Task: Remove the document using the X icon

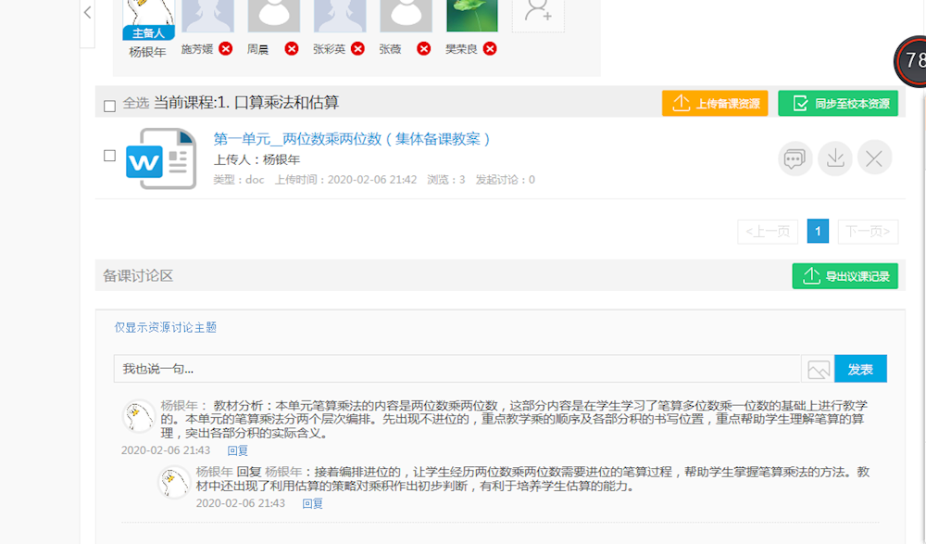Action: point(874,158)
